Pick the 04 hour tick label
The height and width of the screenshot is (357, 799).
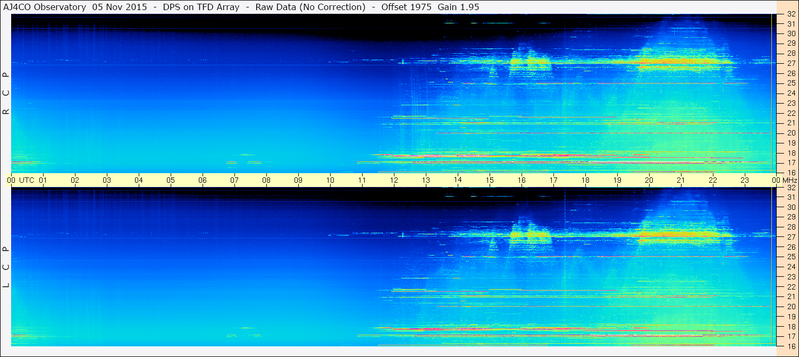tap(139, 180)
